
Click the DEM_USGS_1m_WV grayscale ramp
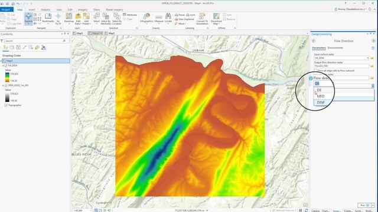(x=7, y=97)
